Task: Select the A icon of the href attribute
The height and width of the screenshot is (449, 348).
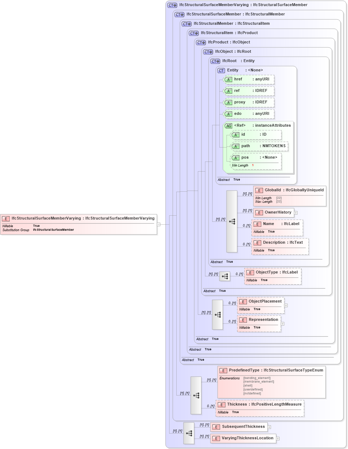Action: [228, 79]
